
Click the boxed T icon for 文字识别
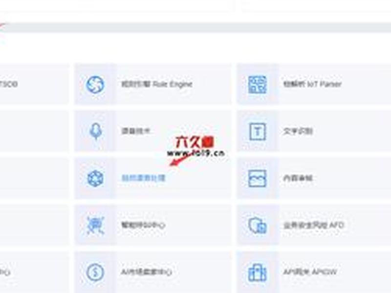point(258,131)
